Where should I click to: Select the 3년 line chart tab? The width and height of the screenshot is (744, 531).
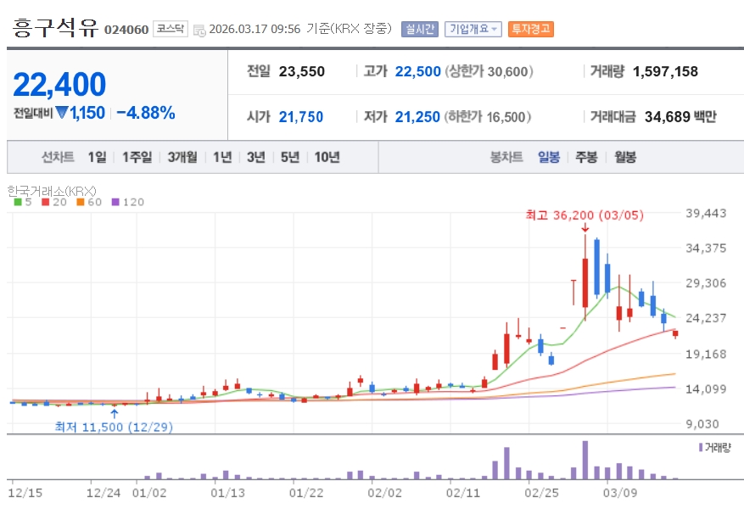click(x=255, y=157)
